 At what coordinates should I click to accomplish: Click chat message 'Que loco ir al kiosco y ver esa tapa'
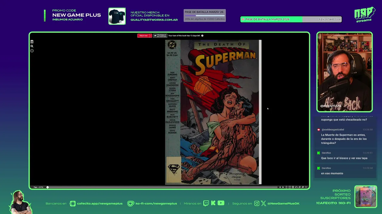[x=344, y=158]
